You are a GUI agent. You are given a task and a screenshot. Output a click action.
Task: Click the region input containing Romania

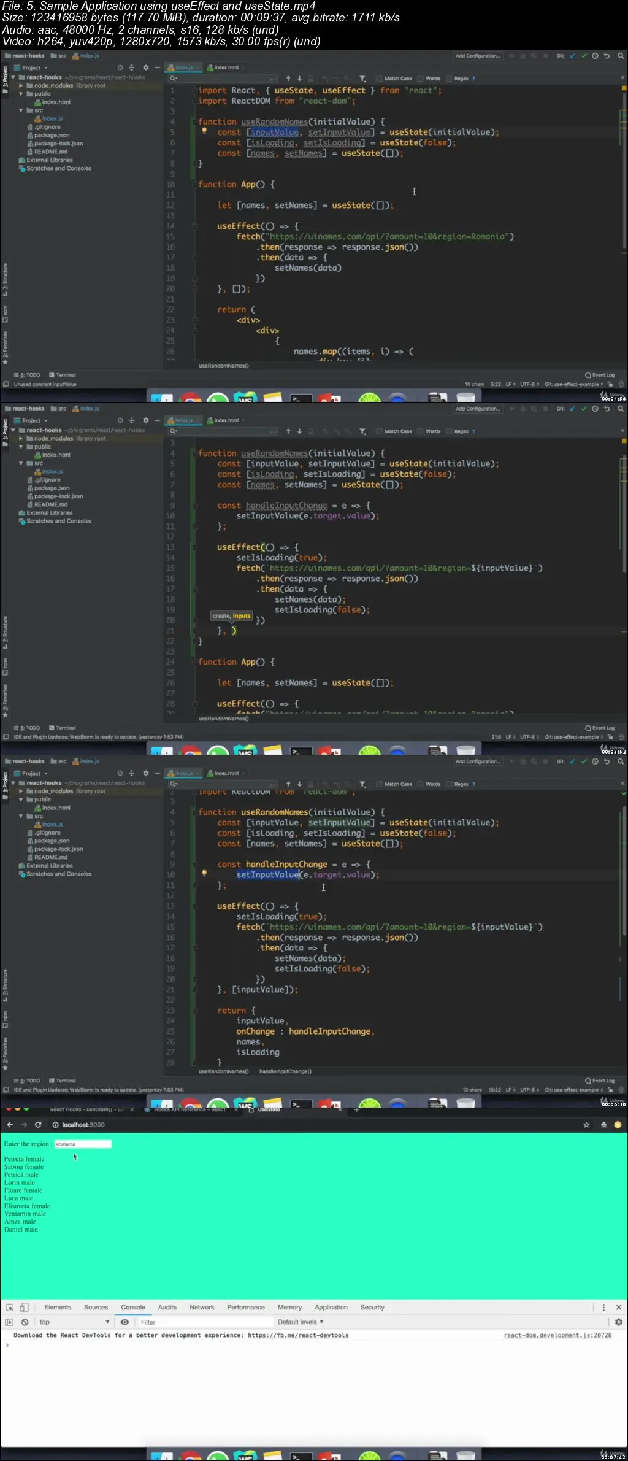click(83, 1144)
